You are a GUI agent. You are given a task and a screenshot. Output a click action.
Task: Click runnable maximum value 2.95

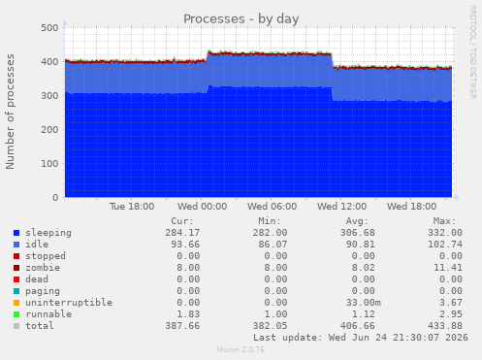click(x=451, y=314)
